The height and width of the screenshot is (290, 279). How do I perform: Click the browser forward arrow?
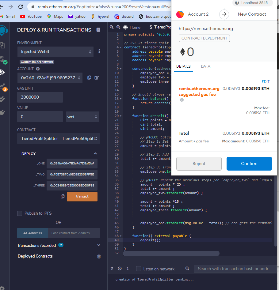click(11, 7)
